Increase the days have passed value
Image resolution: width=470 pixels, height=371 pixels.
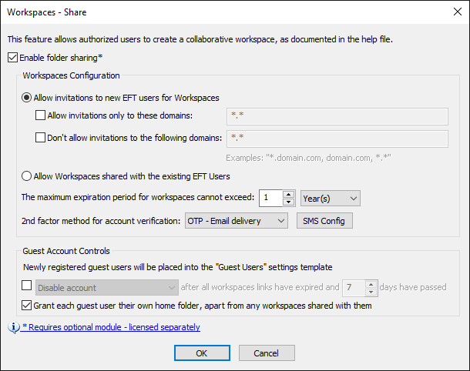click(371, 284)
